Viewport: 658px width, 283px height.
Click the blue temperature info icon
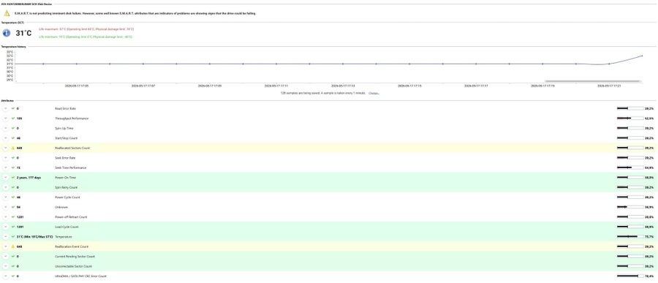[7, 33]
